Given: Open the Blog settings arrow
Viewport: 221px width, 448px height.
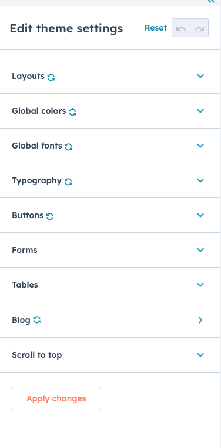Looking at the screenshot, I should click(x=200, y=320).
